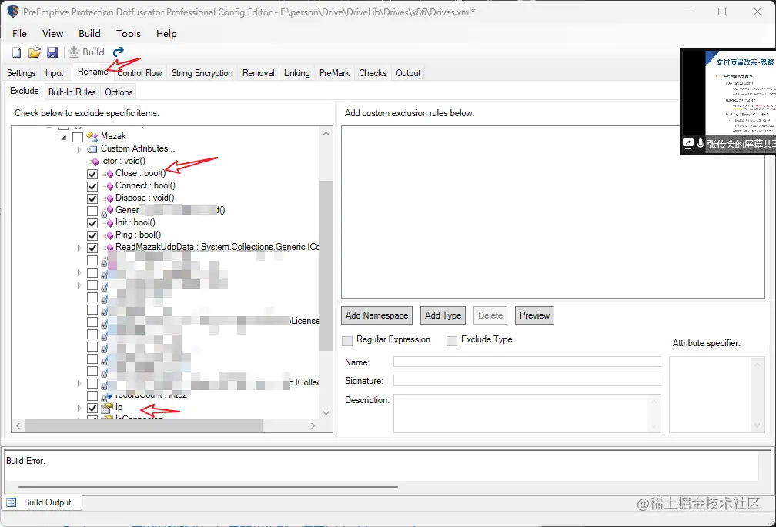The image size is (776, 527).
Task: Click the blue refresh arrow icon
Action: tap(119, 52)
